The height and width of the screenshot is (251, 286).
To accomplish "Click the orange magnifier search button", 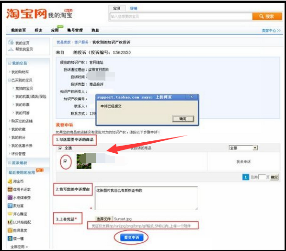I will click(267, 16).
